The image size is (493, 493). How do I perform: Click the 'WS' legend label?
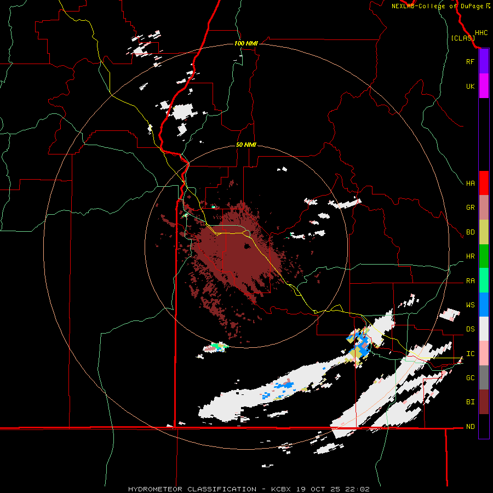tap(471, 305)
